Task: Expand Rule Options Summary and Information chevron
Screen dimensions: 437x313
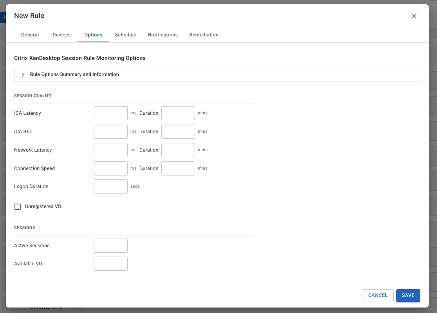Action: click(23, 75)
